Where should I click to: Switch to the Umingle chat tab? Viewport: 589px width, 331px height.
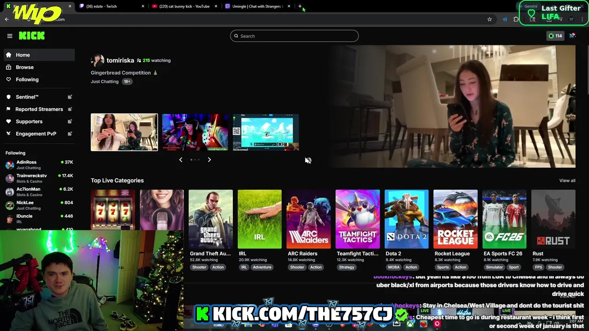tap(257, 6)
